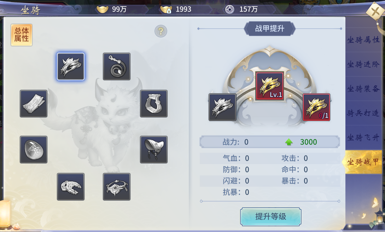The height and width of the screenshot is (232, 385).
Task: Switch to the 骑兵打造 tab
Action: pyautogui.click(x=363, y=113)
